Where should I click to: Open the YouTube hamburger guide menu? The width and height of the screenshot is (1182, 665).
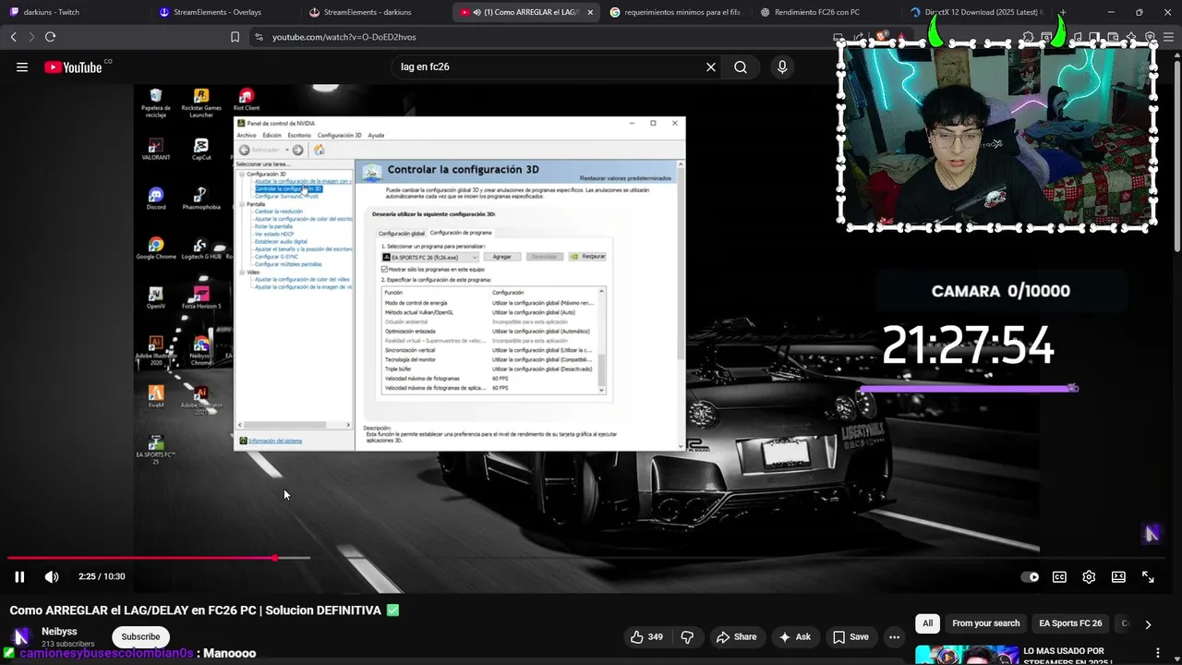22,66
